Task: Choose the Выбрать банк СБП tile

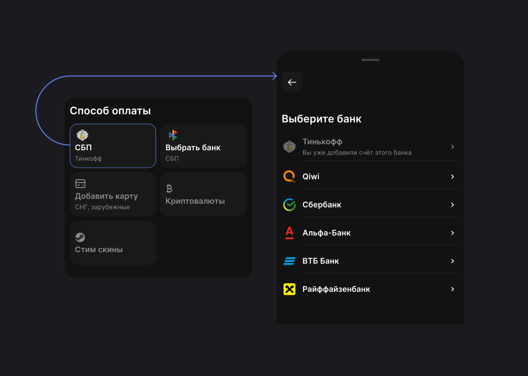Action: (203, 146)
